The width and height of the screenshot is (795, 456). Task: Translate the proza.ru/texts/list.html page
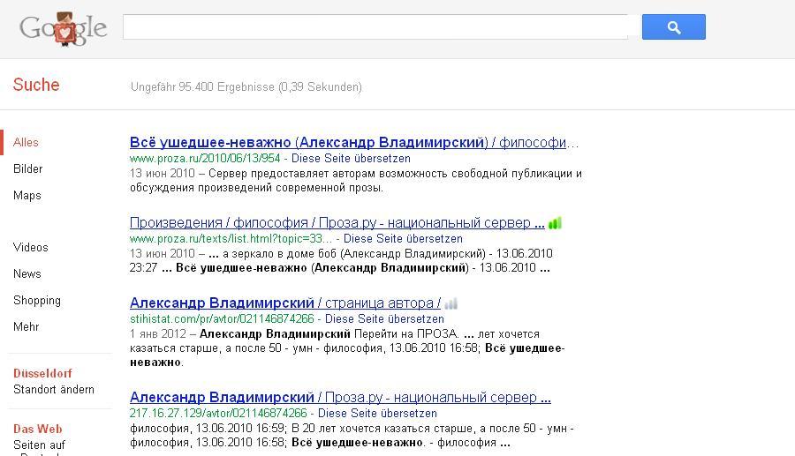coord(403,239)
